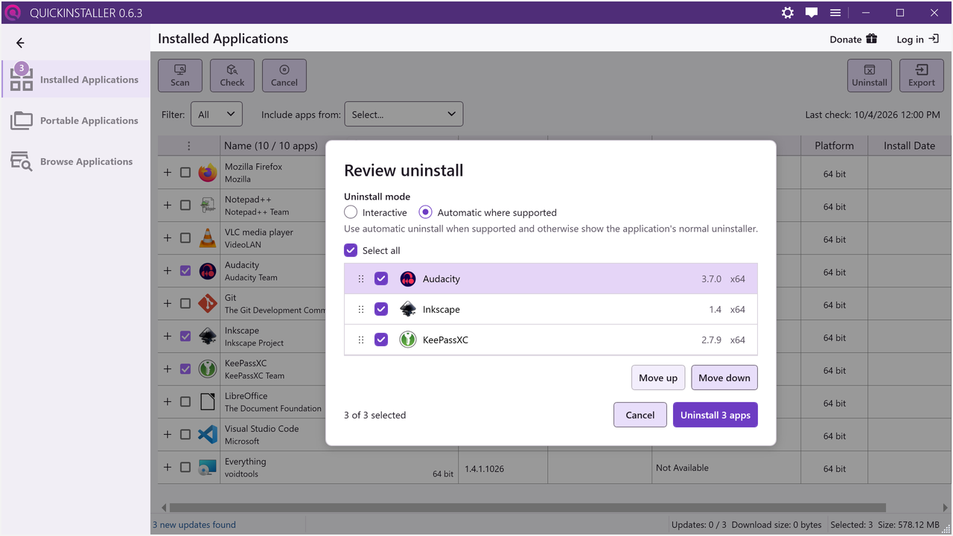Grab the drag handle for Audacity
This screenshot has width=953, height=536.
[361, 279]
